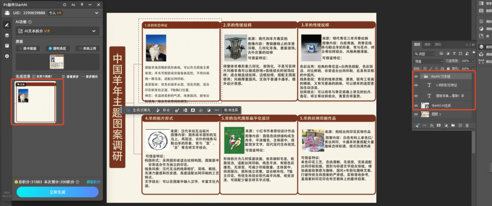Lock image pixels brush icon
This screenshot has width=492, height=206.
(x=431, y=68)
